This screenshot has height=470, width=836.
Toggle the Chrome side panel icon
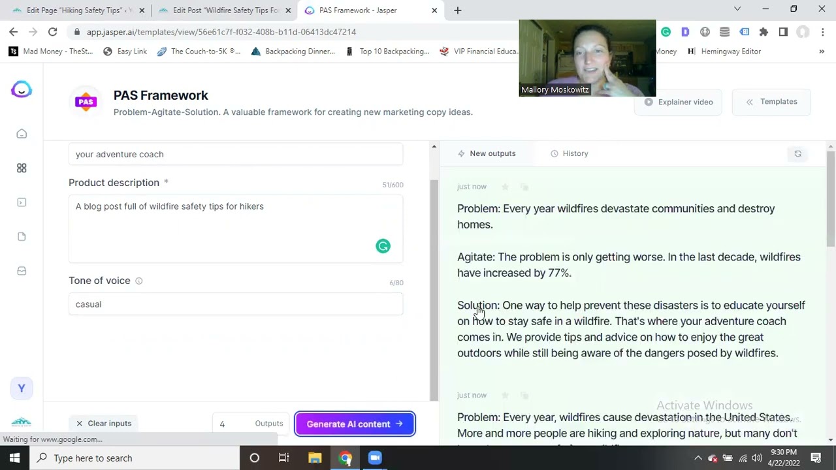click(x=783, y=31)
